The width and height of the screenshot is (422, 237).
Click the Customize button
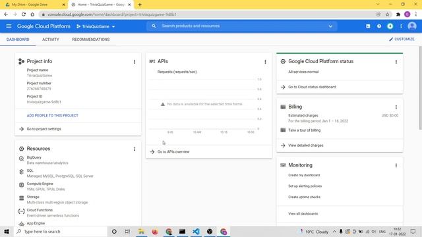[x=402, y=39]
